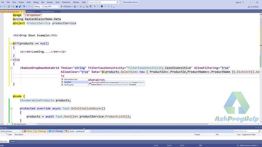Toggle the 0 Errors filter
Image resolution: width=262 pixels, height=147 pixels.
click(28, 131)
